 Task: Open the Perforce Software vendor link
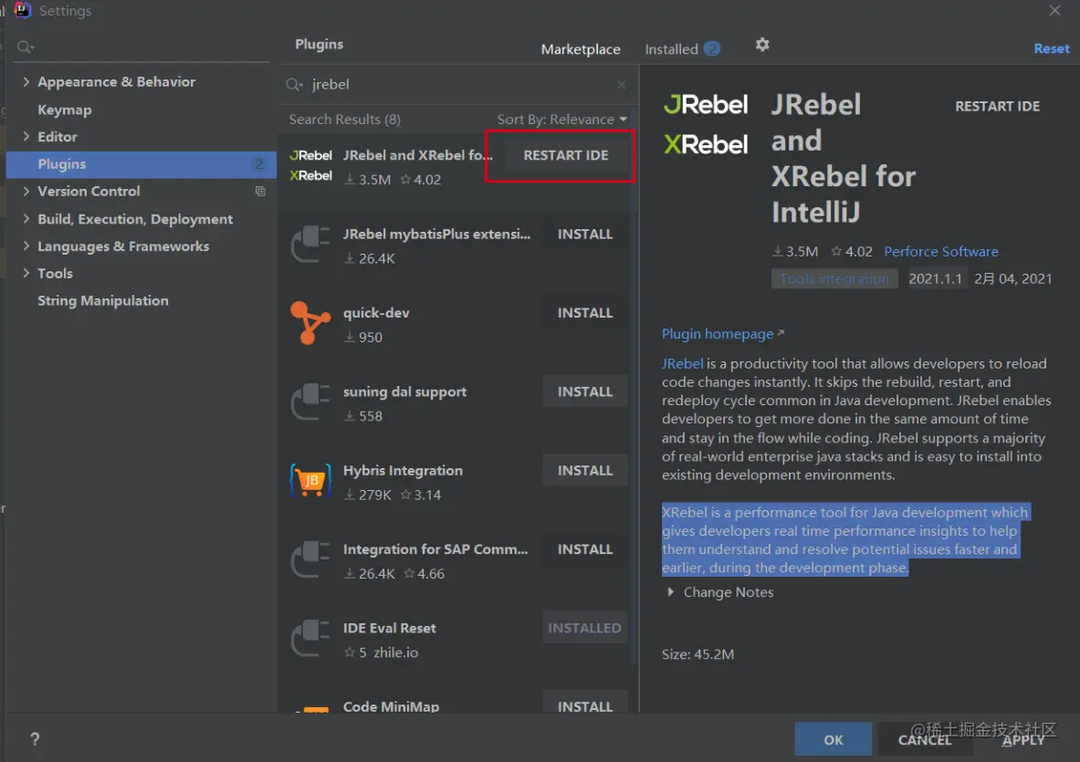[x=941, y=251]
